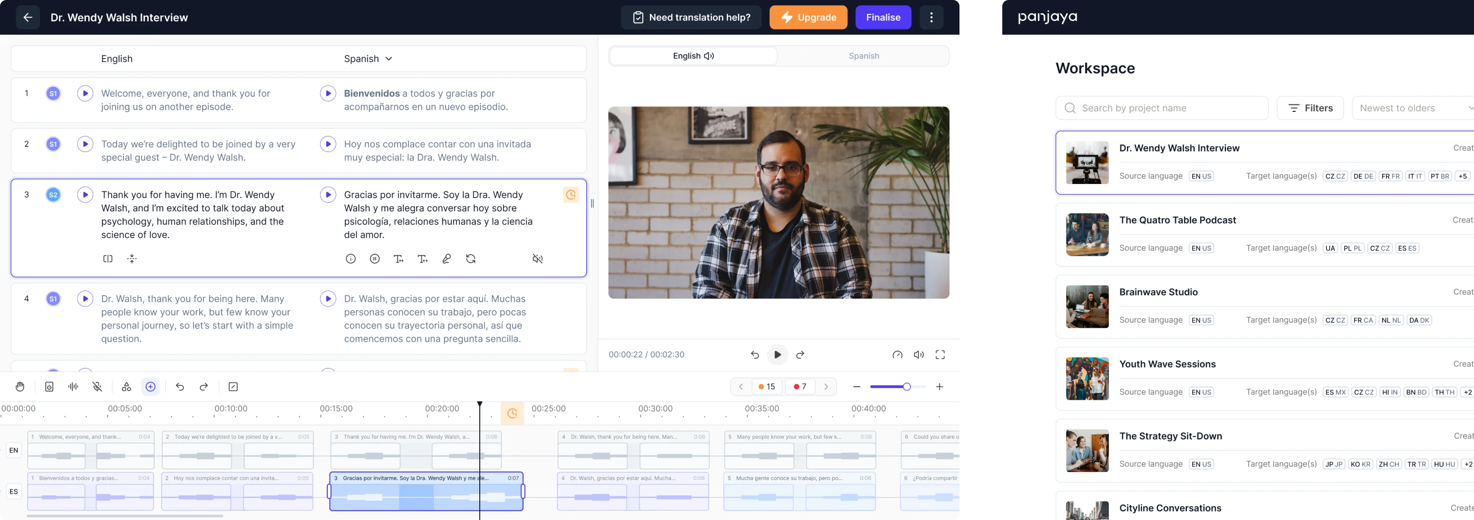Click the speaker device icon in timeline toolbar

[x=49, y=387]
